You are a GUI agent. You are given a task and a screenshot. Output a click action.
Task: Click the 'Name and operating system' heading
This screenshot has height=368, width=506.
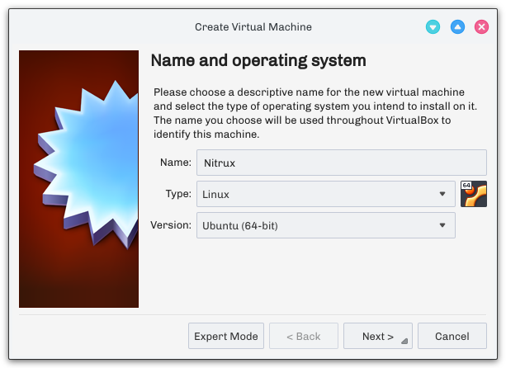[x=258, y=60]
